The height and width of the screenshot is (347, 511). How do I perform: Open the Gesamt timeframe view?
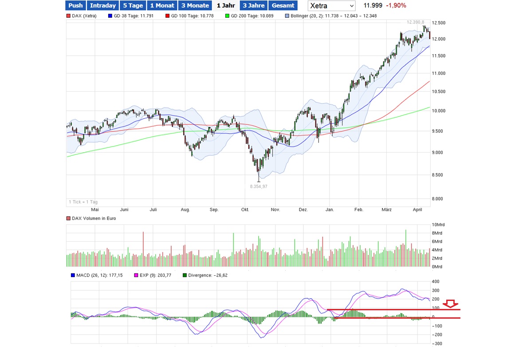tap(283, 5)
